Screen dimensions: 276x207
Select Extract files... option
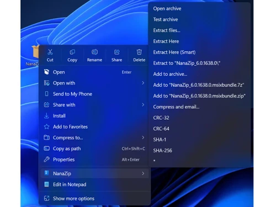click(199, 30)
